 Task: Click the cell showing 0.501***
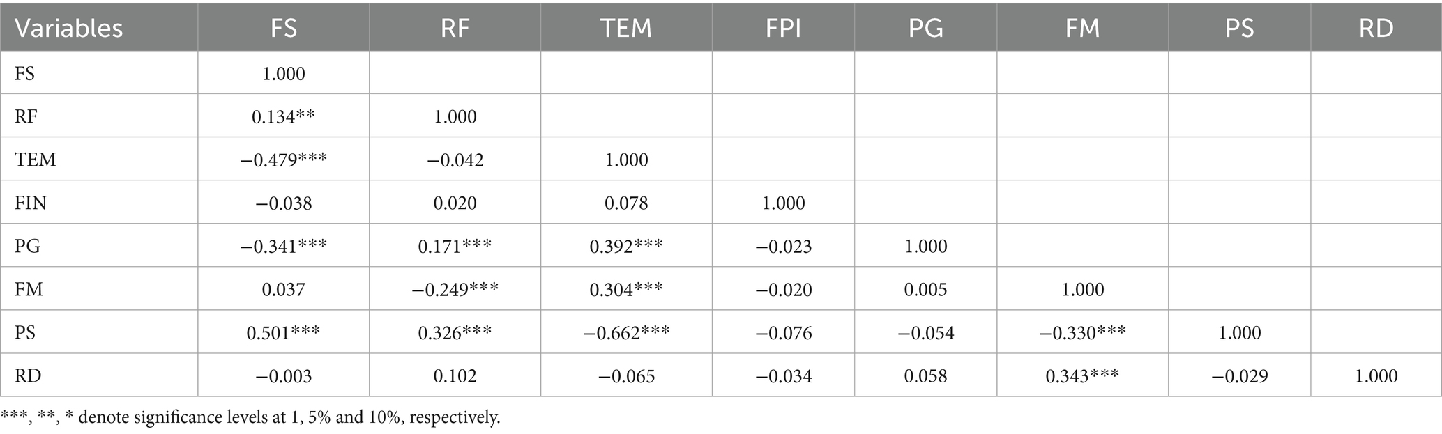click(x=283, y=332)
